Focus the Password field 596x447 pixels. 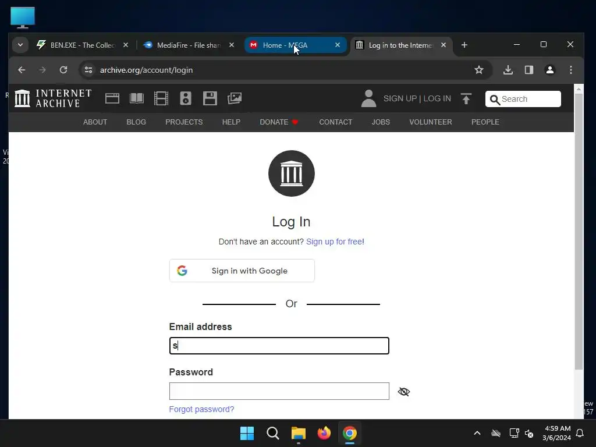point(279,391)
